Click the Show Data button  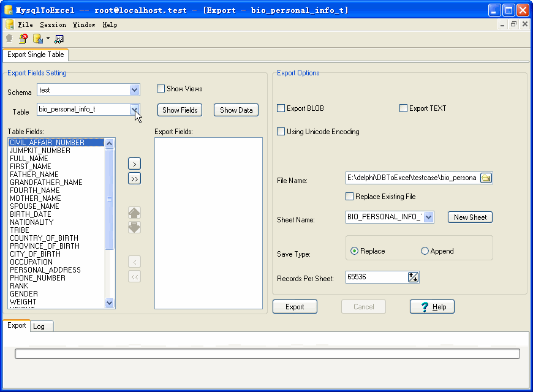click(236, 110)
